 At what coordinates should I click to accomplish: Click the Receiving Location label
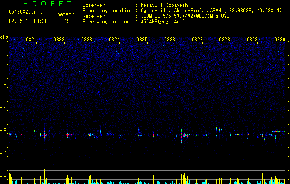pyautogui.click(x=107, y=11)
